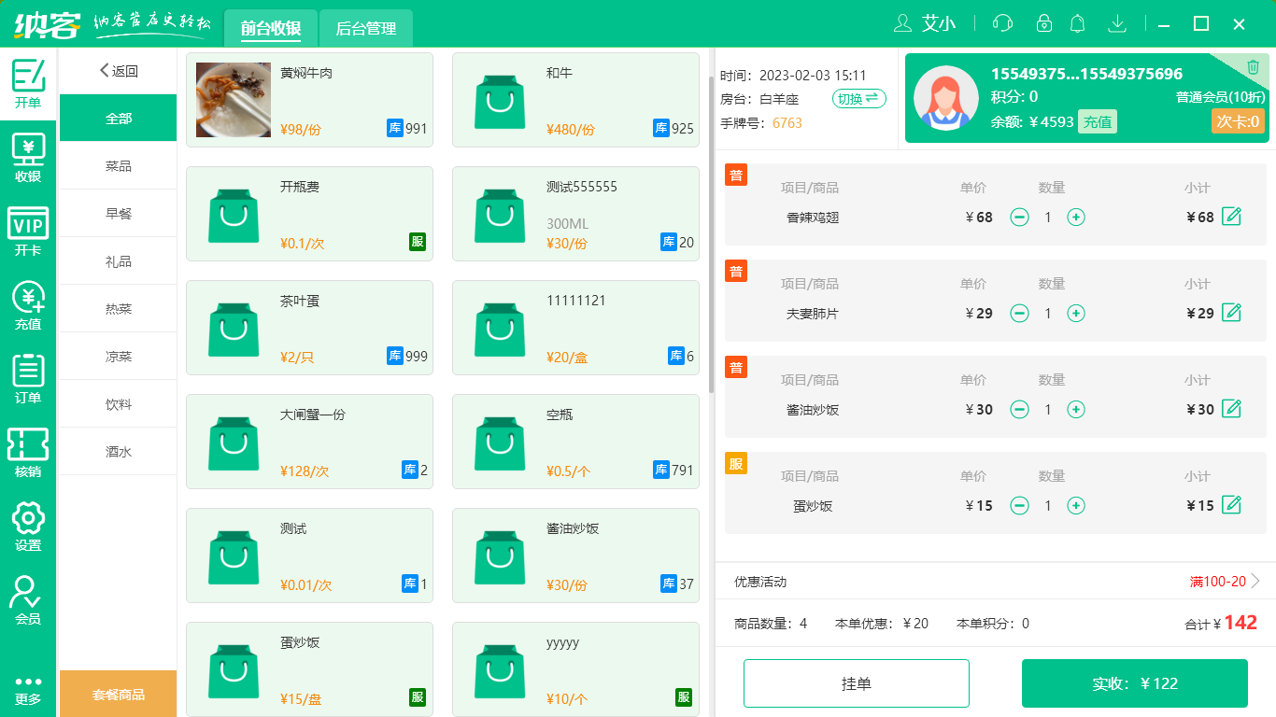The height and width of the screenshot is (717, 1276).
Task: Click the 充值 recharge icon in sidebar
Action: (x=28, y=302)
